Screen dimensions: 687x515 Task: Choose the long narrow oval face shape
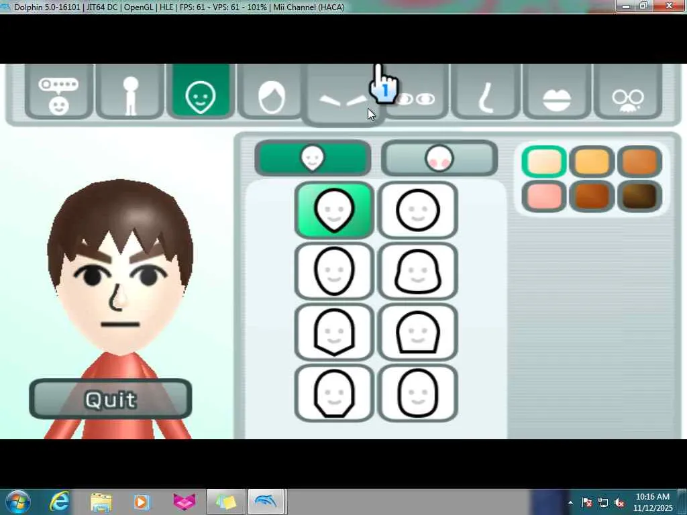point(417,393)
